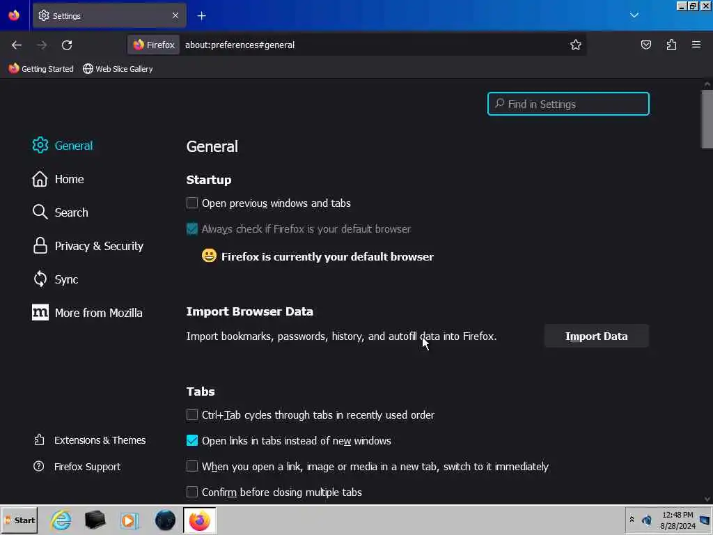Click the Settings tab gear icon

44,15
